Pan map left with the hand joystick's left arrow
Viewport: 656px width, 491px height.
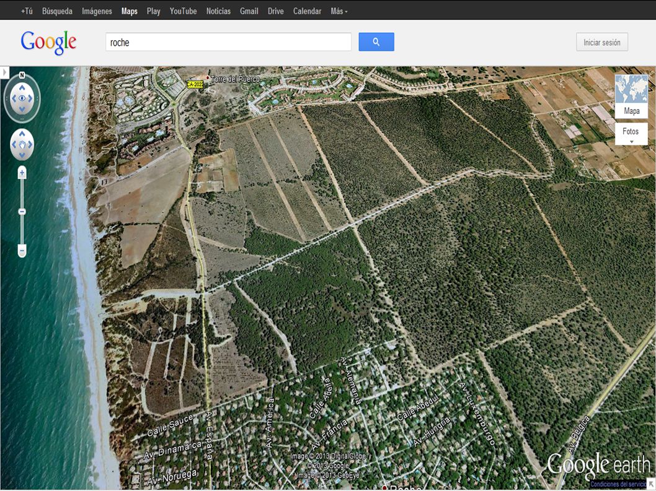(x=14, y=145)
